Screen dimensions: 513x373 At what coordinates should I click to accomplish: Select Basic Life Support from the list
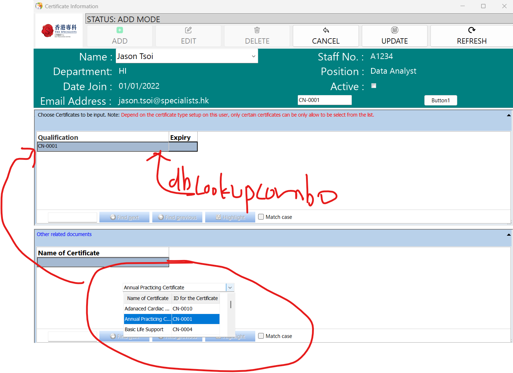pos(144,329)
